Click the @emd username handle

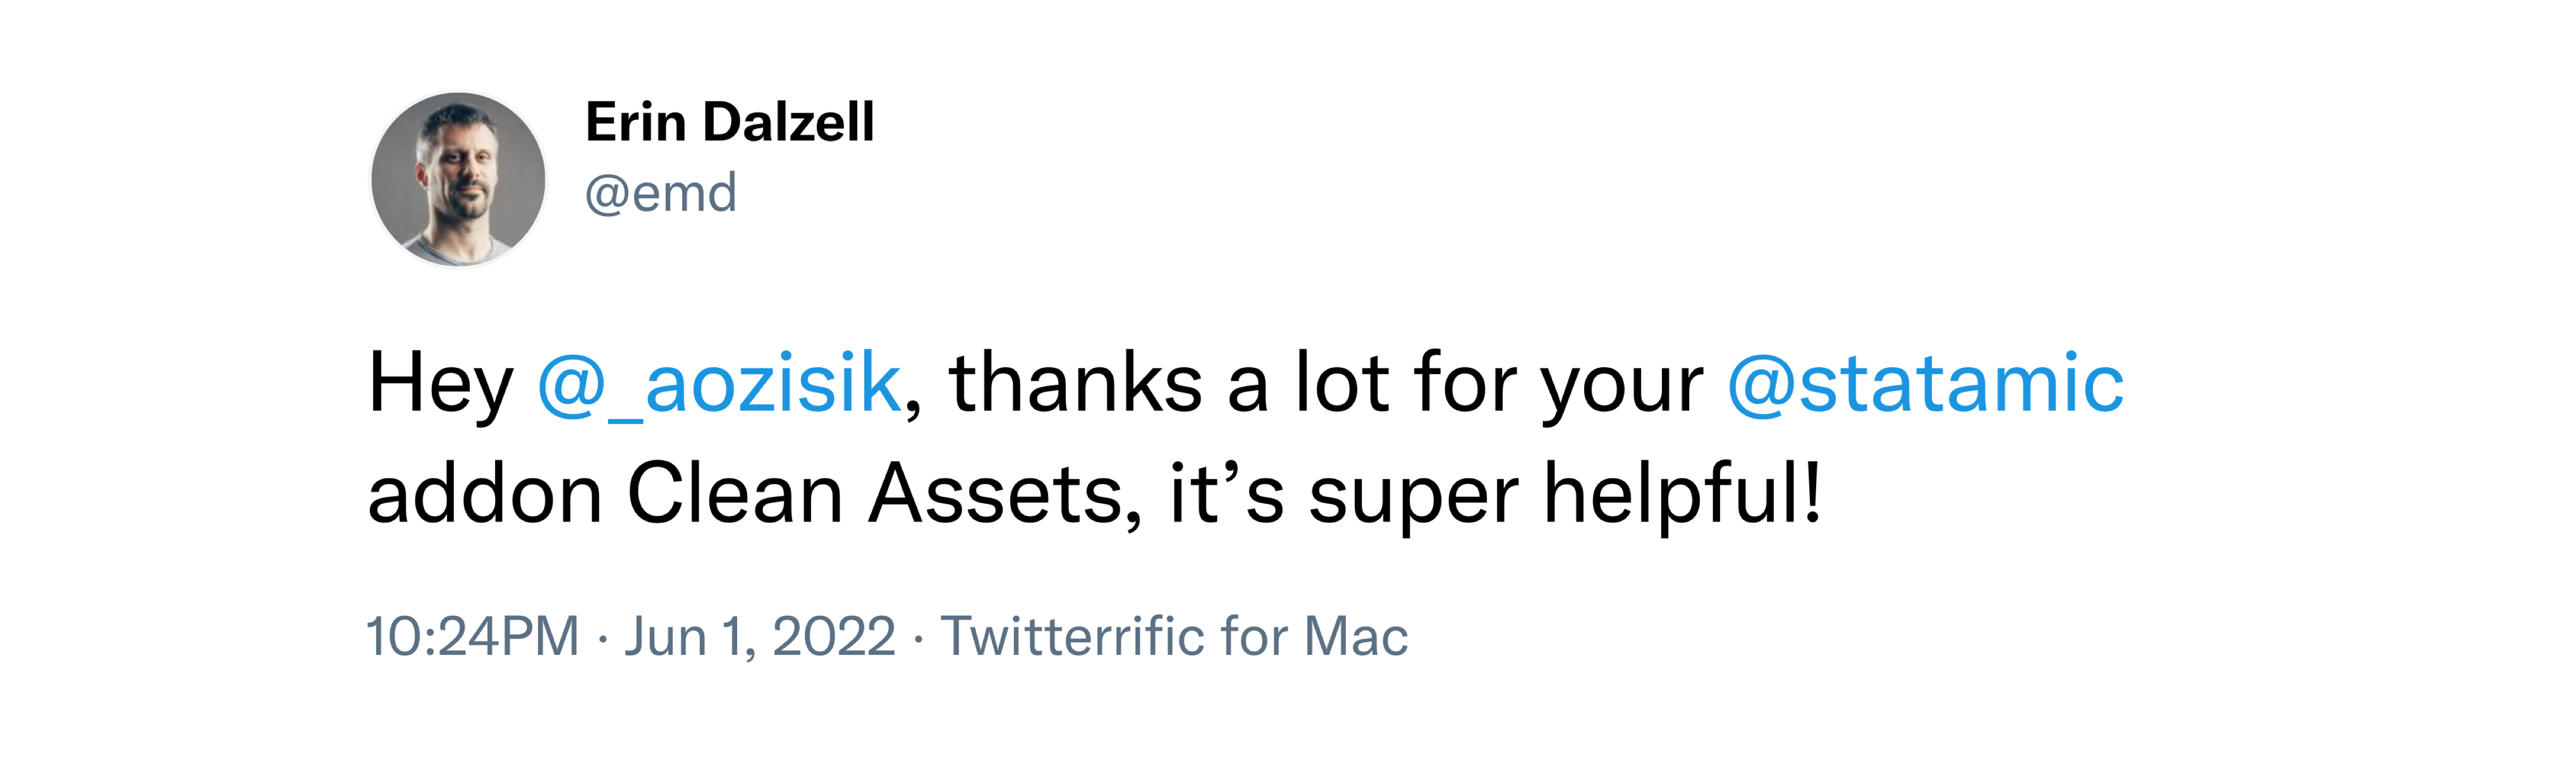[660, 193]
